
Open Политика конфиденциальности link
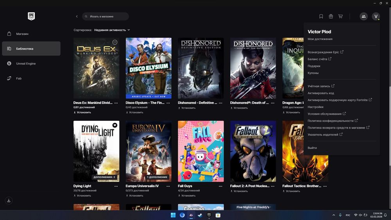click(x=333, y=121)
